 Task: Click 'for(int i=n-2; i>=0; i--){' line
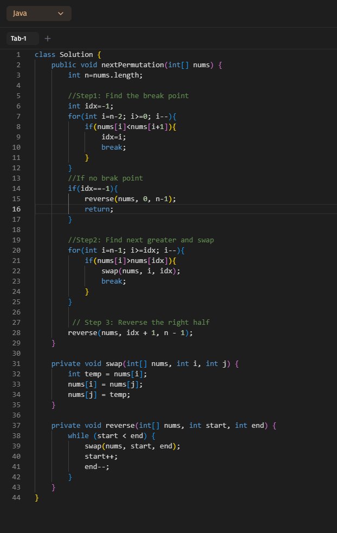click(x=122, y=116)
